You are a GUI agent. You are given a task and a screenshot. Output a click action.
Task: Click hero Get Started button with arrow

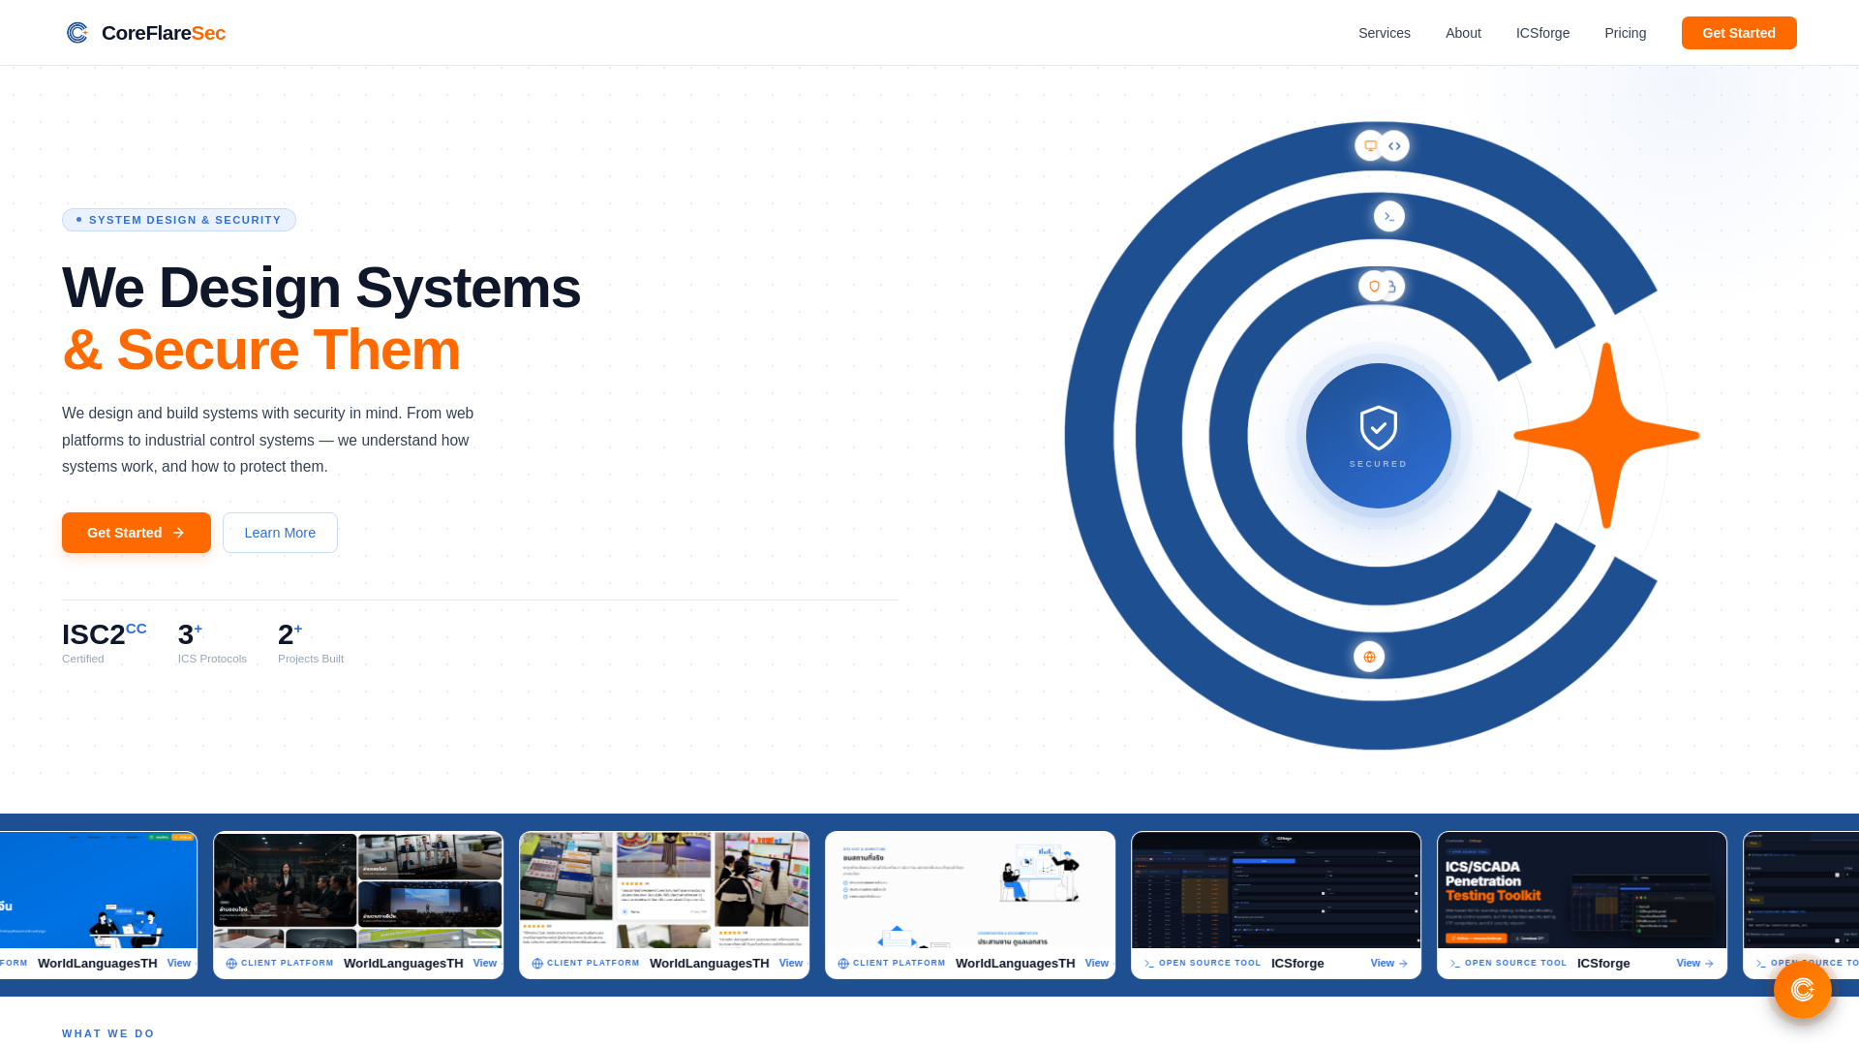(137, 533)
